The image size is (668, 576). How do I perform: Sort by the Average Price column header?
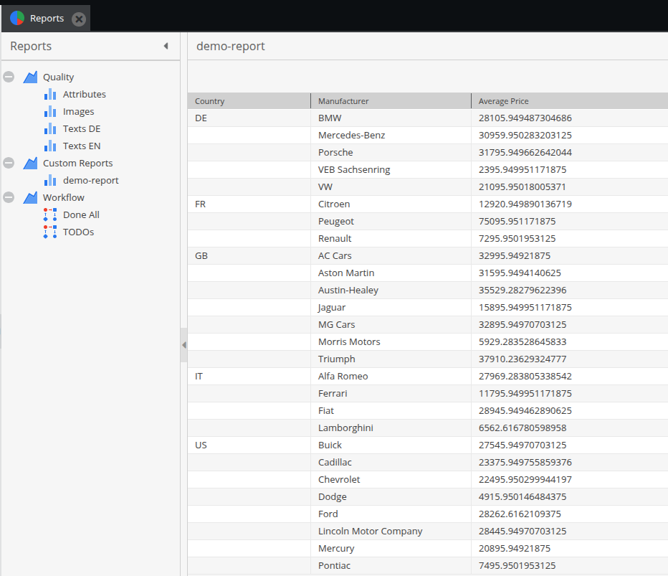[x=570, y=101]
